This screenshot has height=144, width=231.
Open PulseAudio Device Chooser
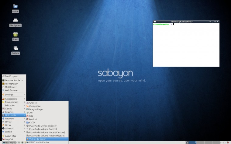click(47, 126)
